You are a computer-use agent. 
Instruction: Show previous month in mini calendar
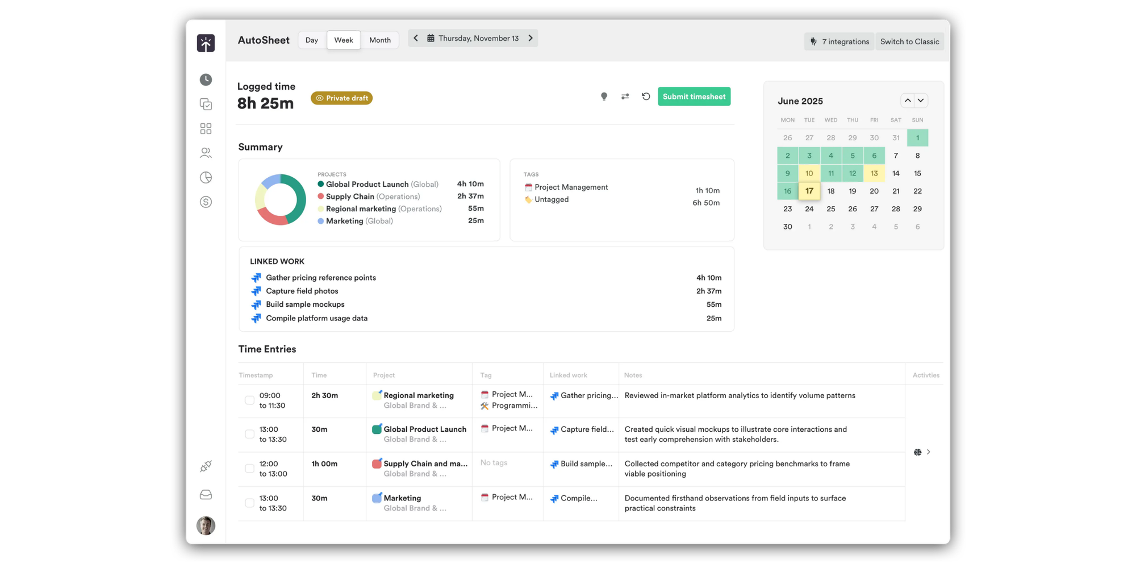pos(908,101)
